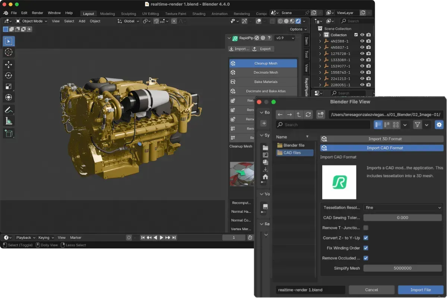The width and height of the screenshot is (447, 298).
Task: Click the file browser refresh icon
Action: pos(308,115)
